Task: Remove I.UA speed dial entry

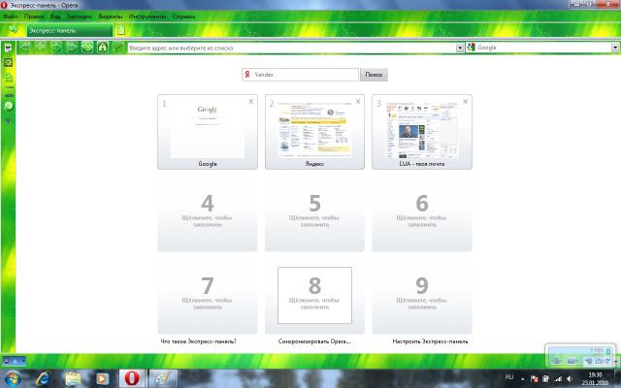Action: tap(466, 102)
